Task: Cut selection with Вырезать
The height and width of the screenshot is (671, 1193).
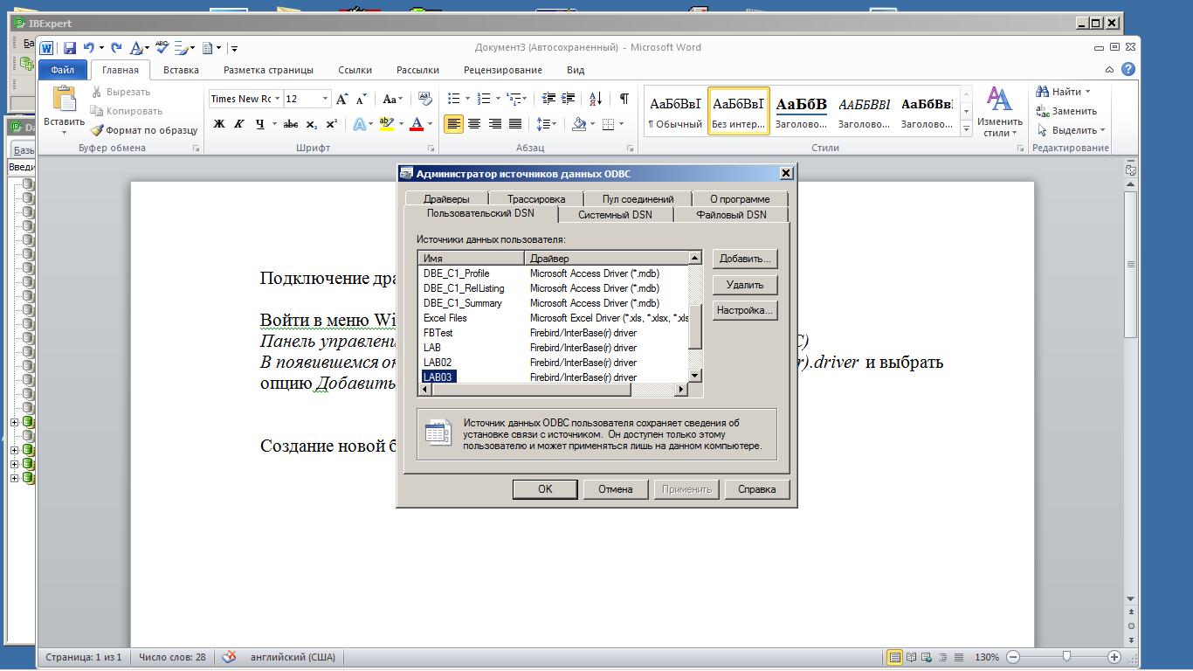Action: (x=121, y=92)
